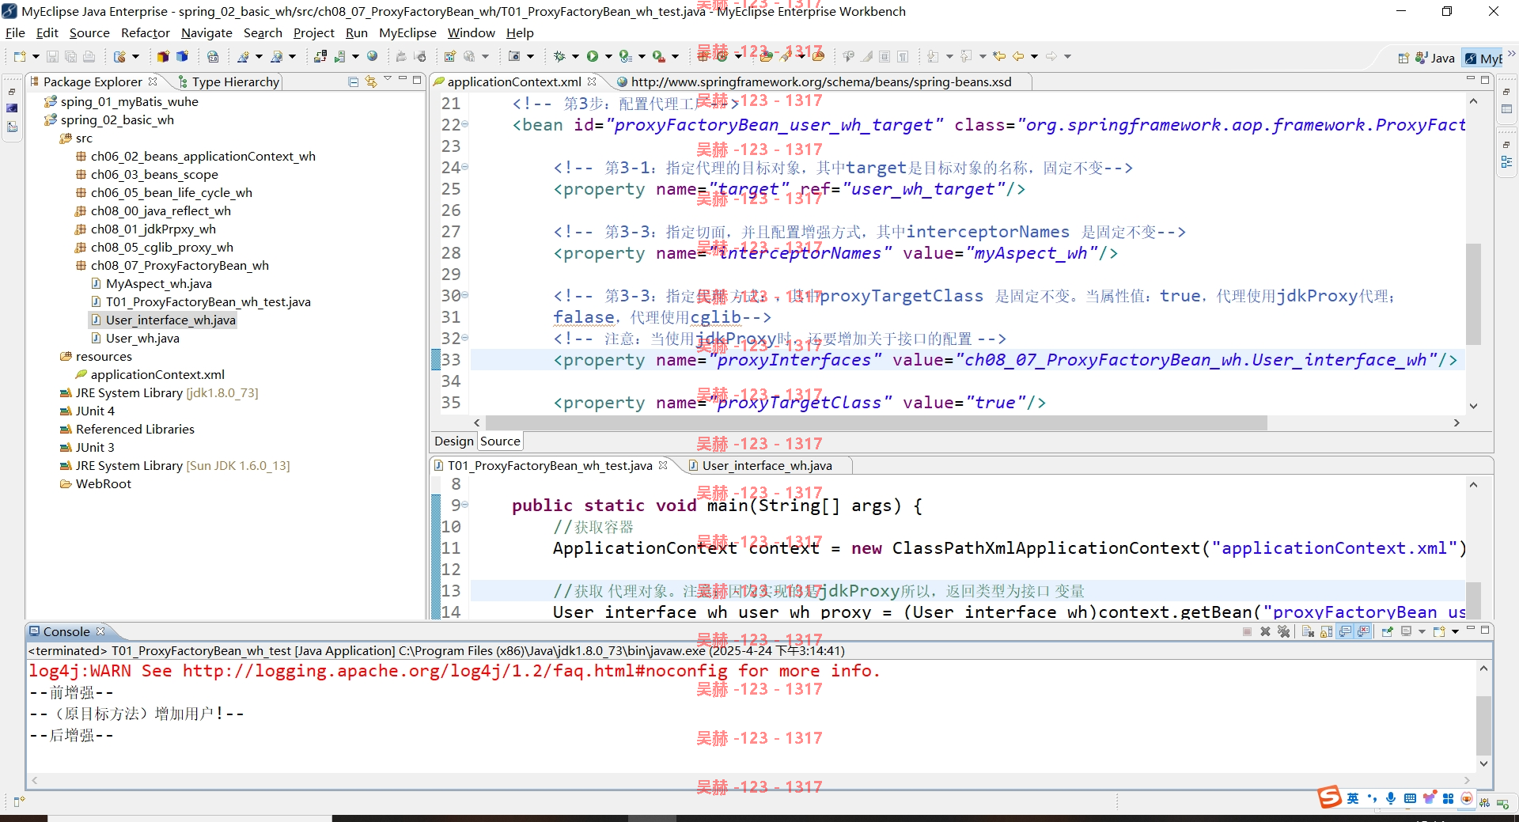This screenshot has width=1519, height=822.
Task: Collapse the fold marker at line 22
Action: 465,124
